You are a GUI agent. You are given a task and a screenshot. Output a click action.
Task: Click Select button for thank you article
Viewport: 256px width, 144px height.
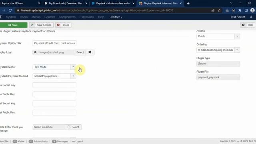pos(73,127)
